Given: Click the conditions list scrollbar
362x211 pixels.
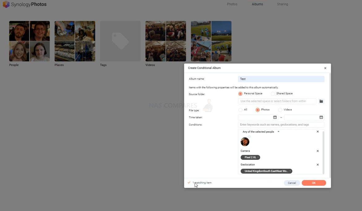Looking at the screenshot, I should point(323,152).
